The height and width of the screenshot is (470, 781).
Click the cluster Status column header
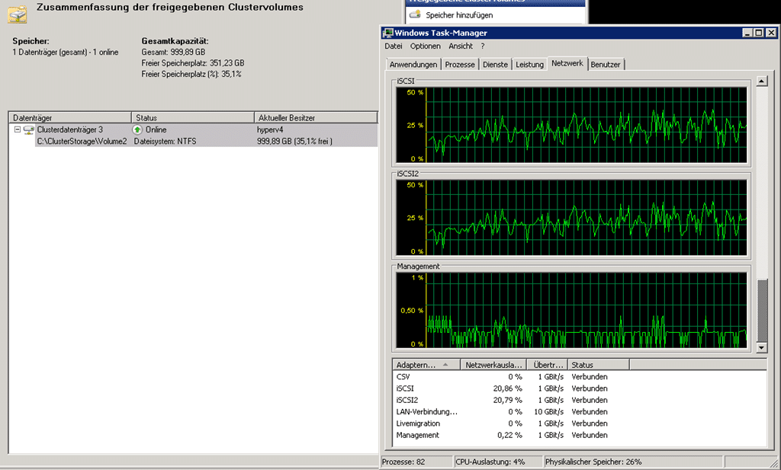click(x=193, y=118)
